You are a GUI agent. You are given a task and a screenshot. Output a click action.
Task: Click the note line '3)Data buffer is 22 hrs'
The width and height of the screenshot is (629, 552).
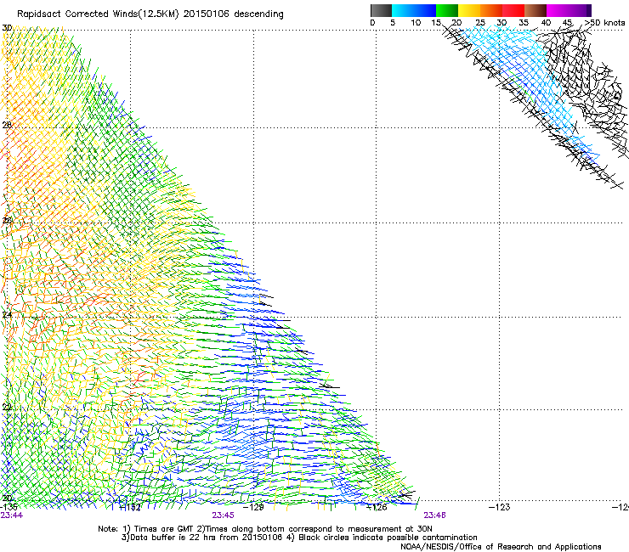(x=299, y=538)
